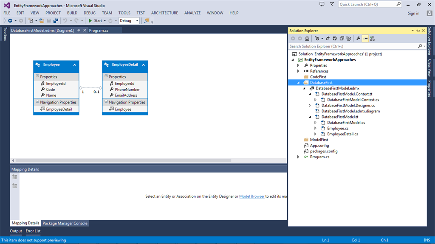
Task: Collapse Navigation Properties section of EmployeeDetail entity
Action: [x=106, y=102]
